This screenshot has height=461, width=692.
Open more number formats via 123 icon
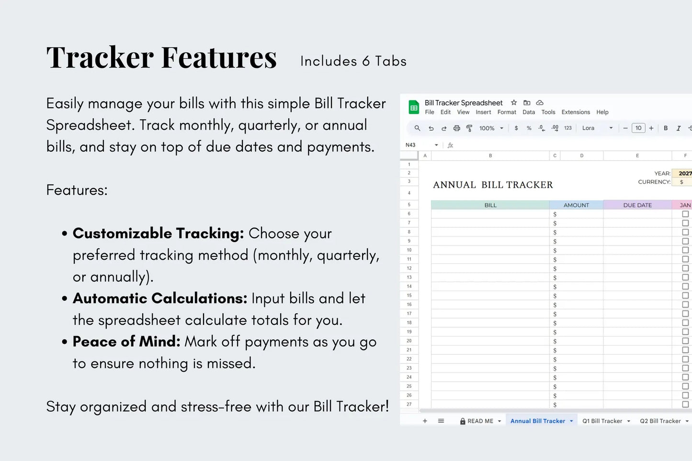567,128
